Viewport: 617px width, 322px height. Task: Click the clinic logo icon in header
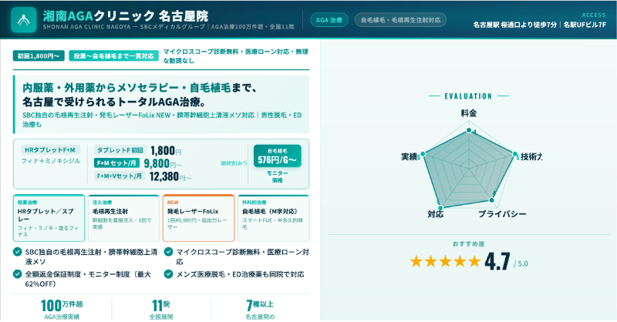23,19
